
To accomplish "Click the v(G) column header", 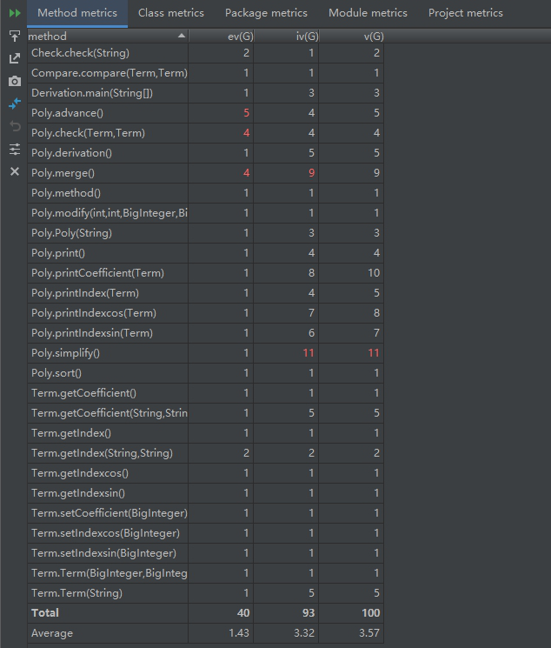I will pyautogui.click(x=373, y=37).
